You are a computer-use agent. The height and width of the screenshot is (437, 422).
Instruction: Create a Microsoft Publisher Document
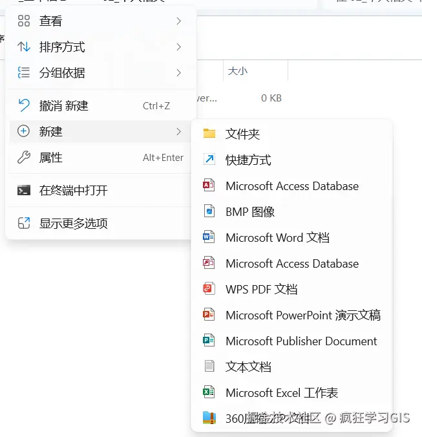(x=292, y=341)
